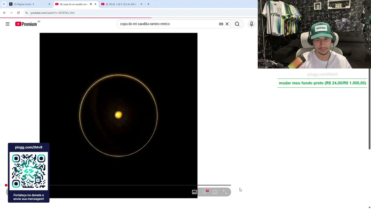
Task: Close the AL HILAL x AL AHLI tab
Action: 141,4
